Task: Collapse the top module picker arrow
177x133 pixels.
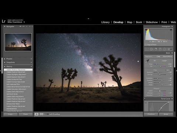Action: point(88,19)
